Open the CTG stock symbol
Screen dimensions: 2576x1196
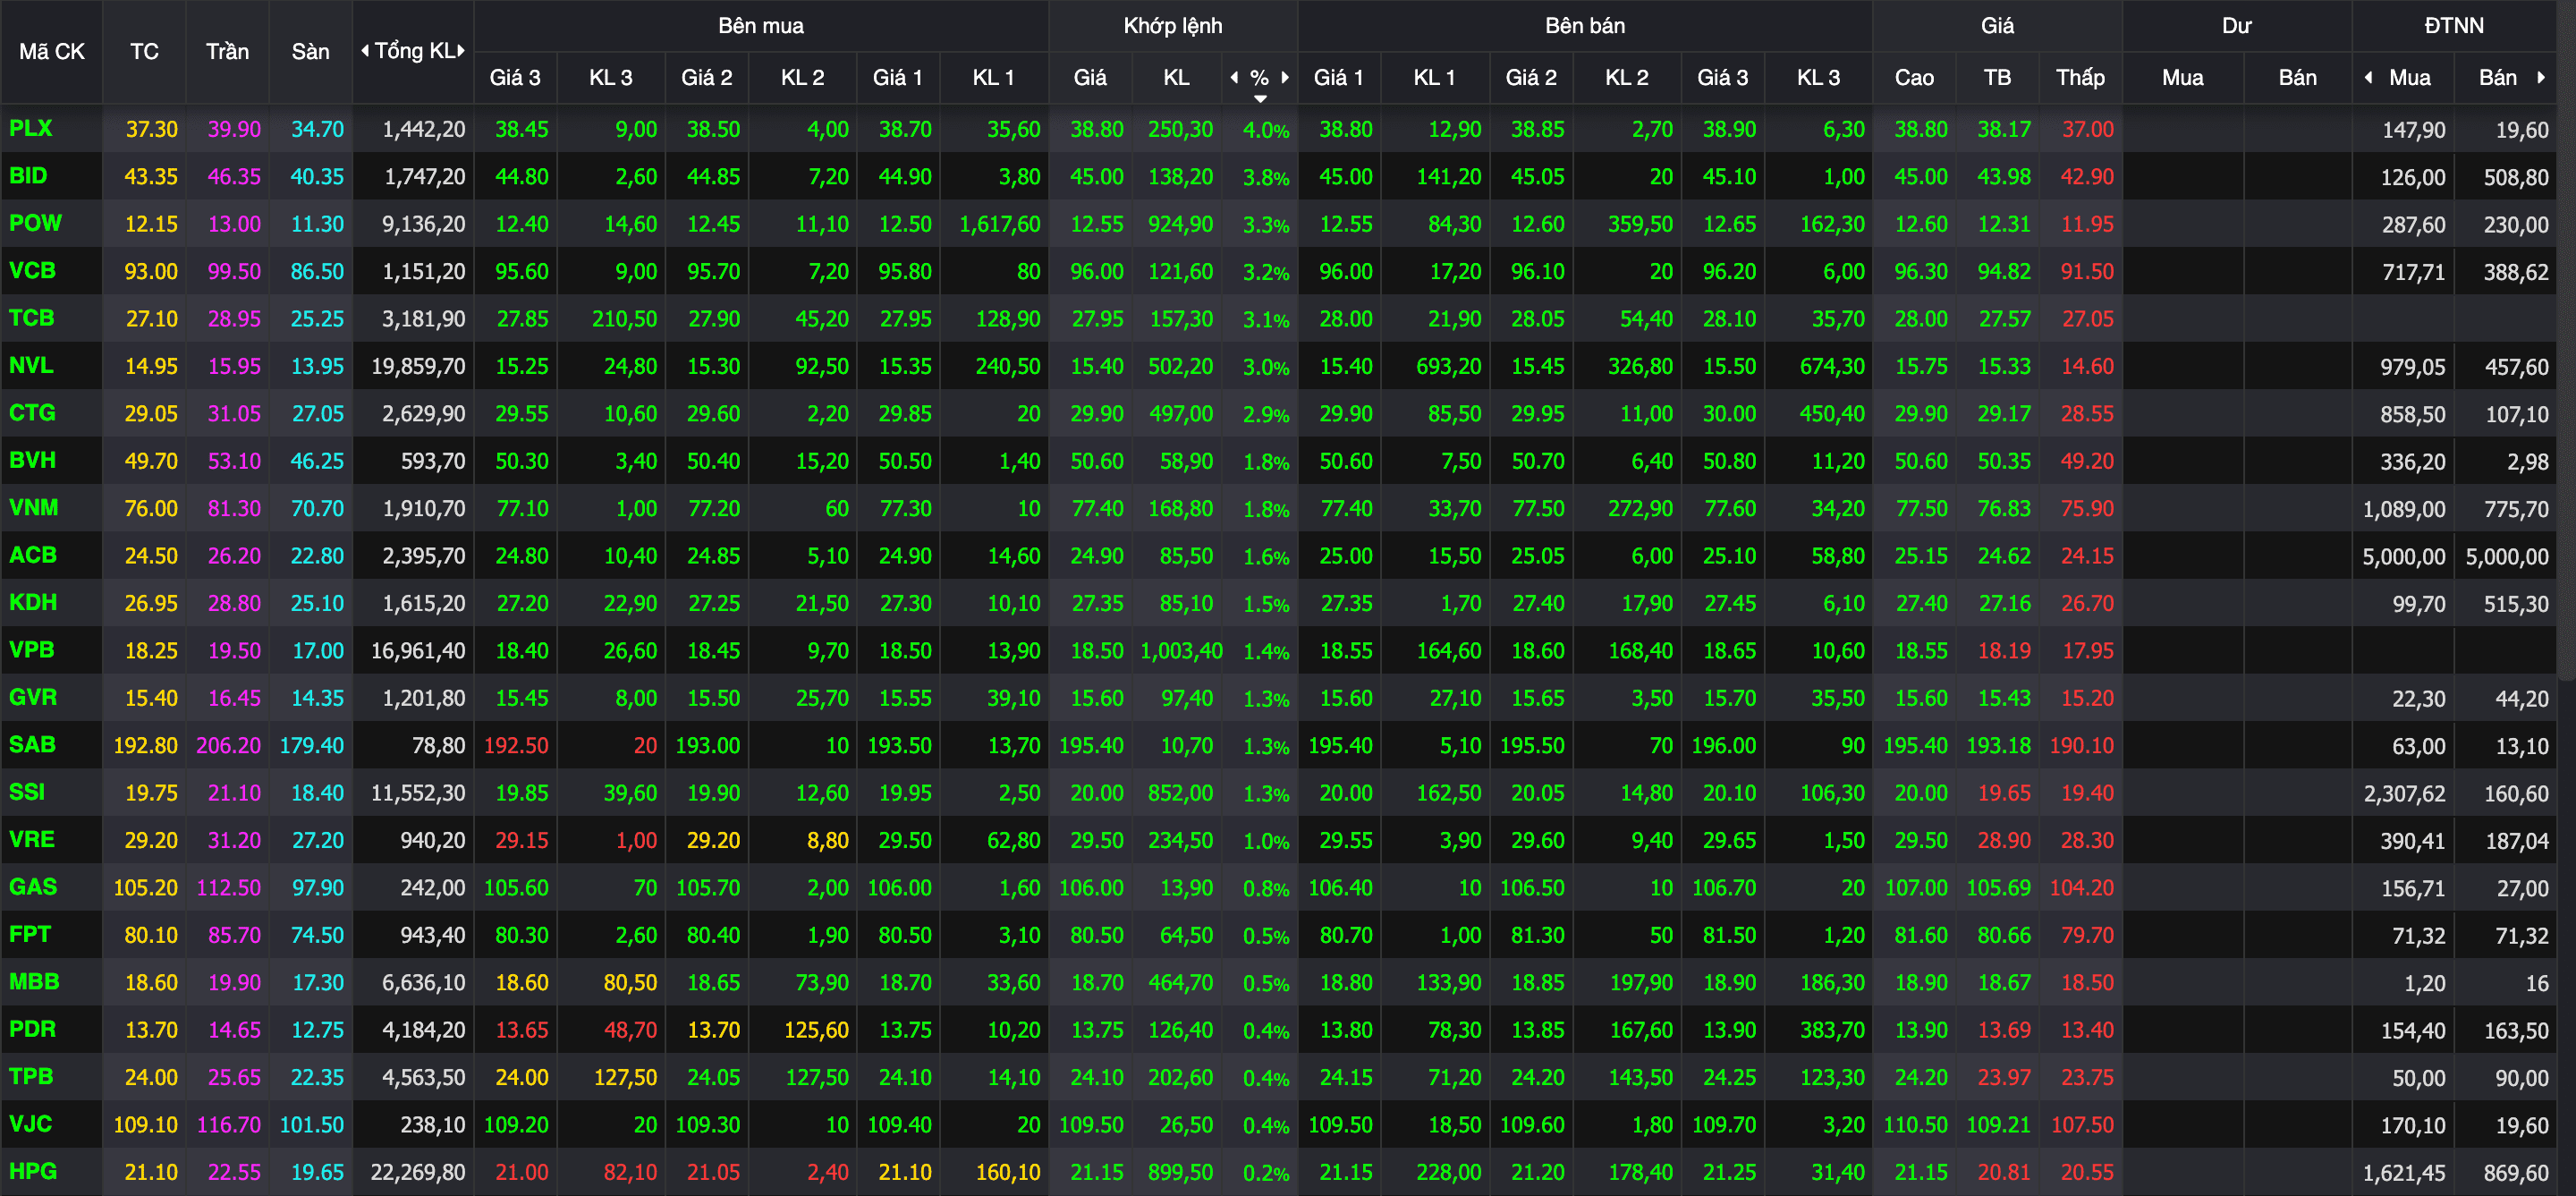32,413
